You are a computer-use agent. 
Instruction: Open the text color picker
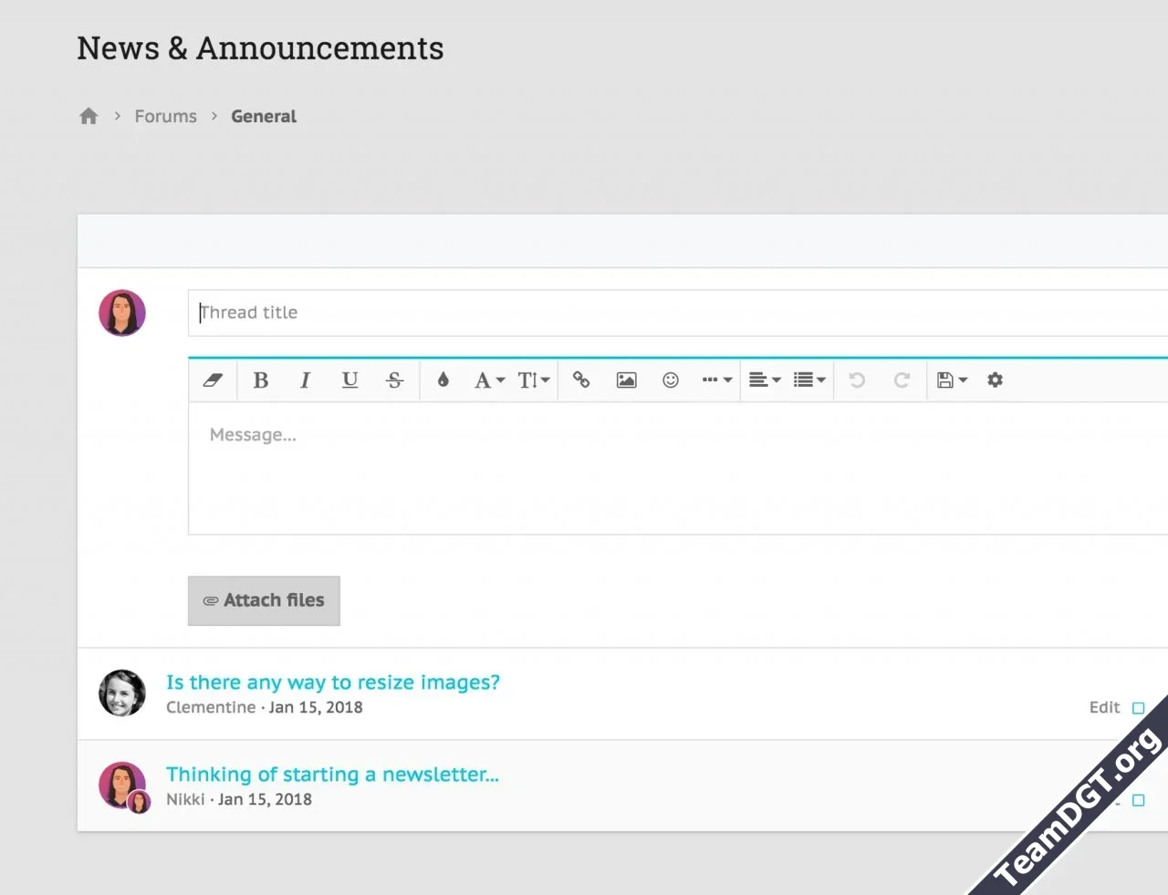click(x=443, y=380)
